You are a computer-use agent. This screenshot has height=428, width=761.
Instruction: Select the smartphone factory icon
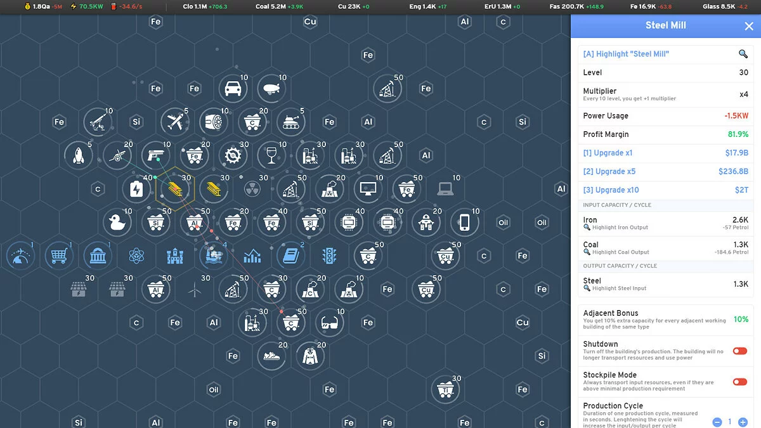coord(464,222)
